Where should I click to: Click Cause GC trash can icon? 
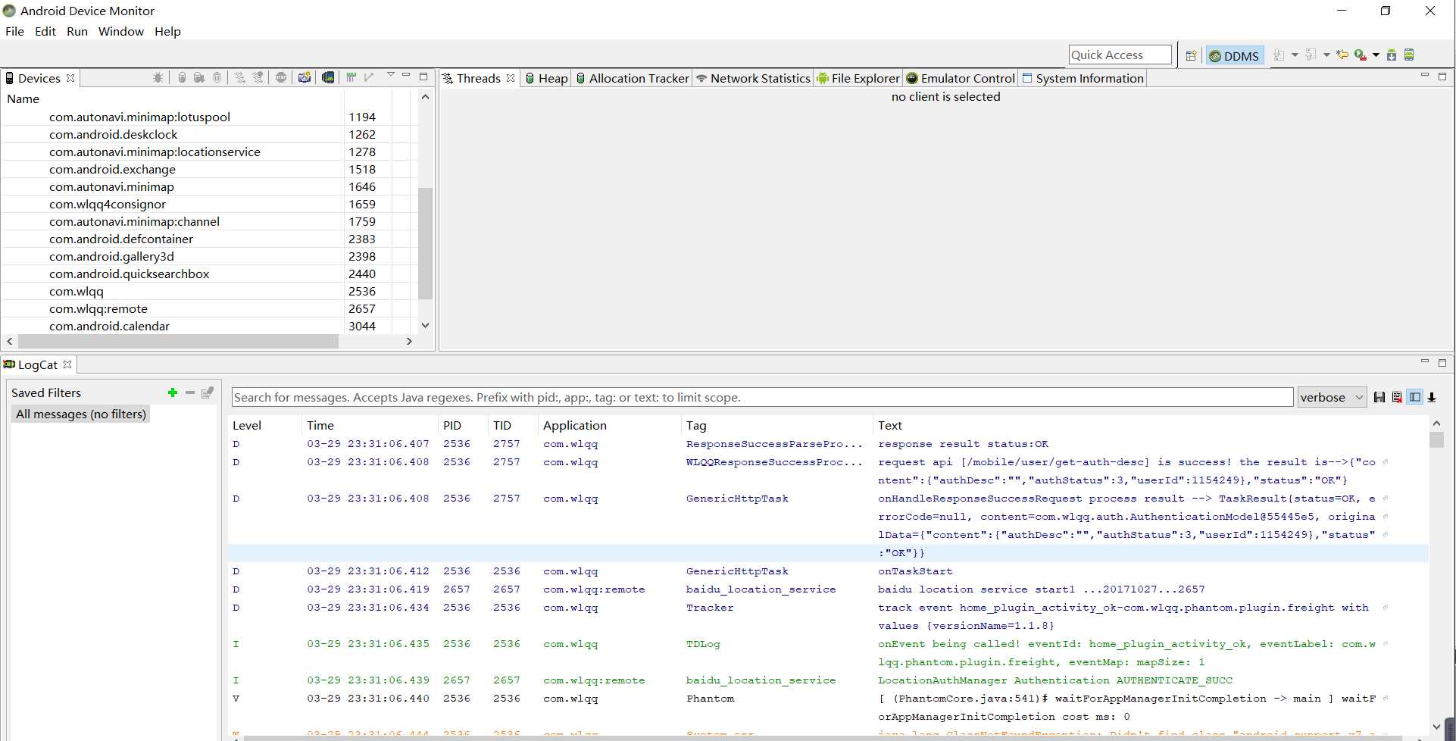point(217,77)
